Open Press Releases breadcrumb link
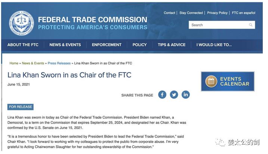The width and height of the screenshot is (268, 154). click(59, 63)
